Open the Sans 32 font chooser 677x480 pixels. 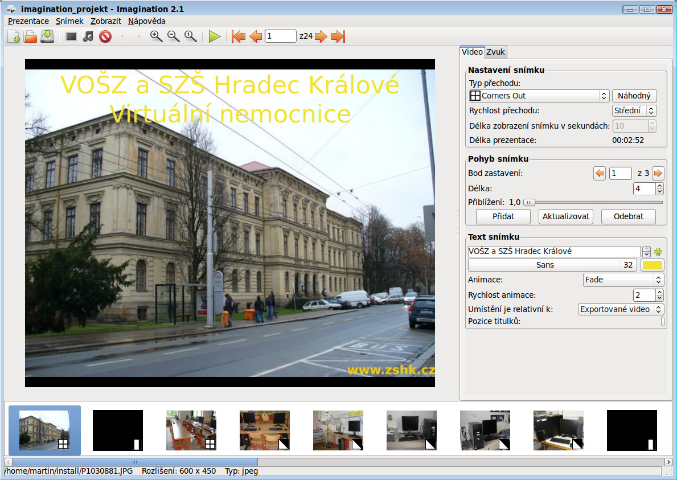pos(552,265)
